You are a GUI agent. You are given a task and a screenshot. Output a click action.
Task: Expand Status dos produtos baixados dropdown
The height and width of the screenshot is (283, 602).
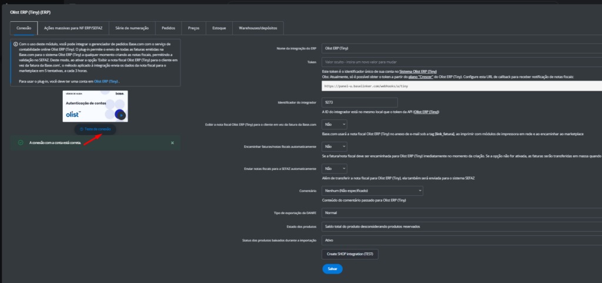(462, 241)
